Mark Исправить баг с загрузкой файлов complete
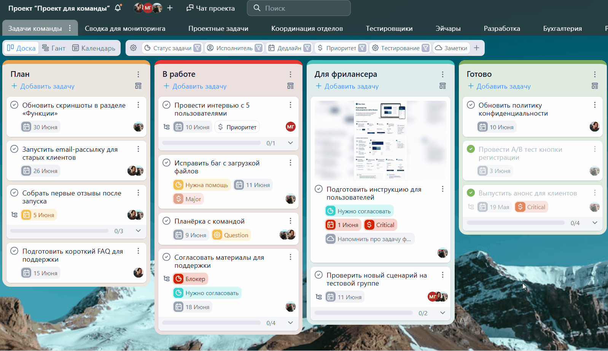Viewport: 608px width, 351px height. (167, 163)
